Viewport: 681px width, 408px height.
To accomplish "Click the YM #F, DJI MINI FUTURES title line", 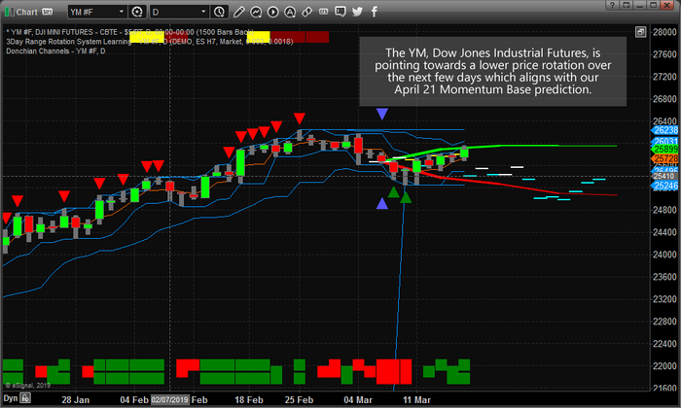I will (x=130, y=32).
